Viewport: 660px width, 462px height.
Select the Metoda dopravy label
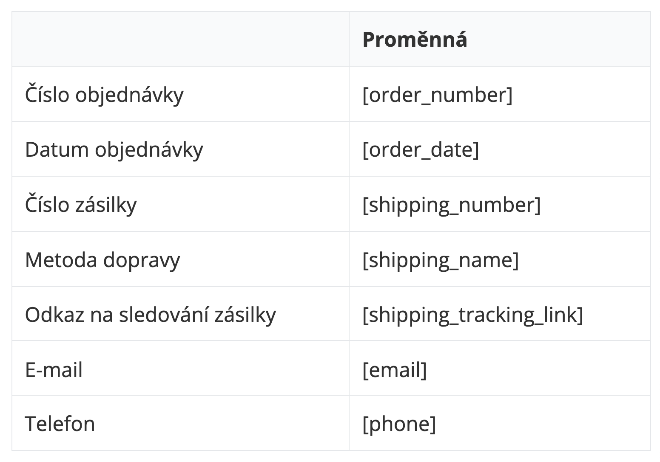coord(102,260)
